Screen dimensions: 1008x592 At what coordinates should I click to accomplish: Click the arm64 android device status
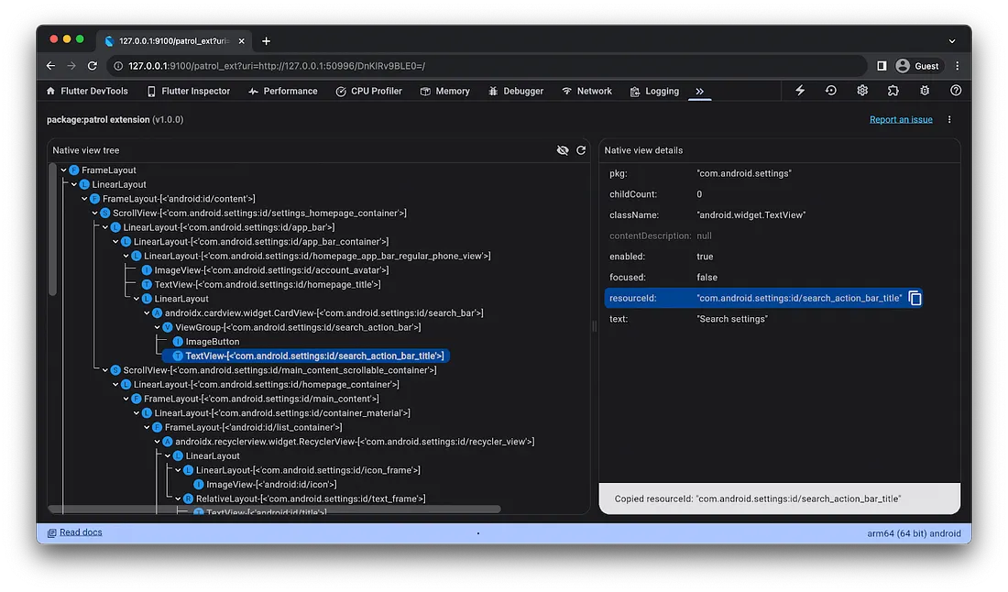tap(914, 532)
